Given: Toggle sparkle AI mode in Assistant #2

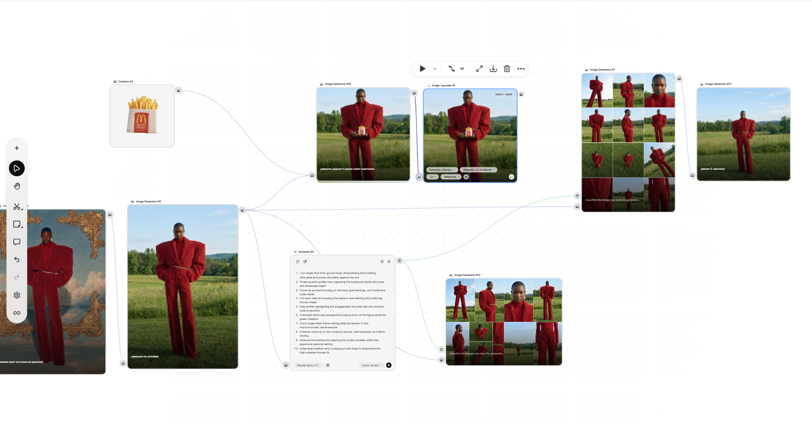Looking at the screenshot, I should point(305,262).
